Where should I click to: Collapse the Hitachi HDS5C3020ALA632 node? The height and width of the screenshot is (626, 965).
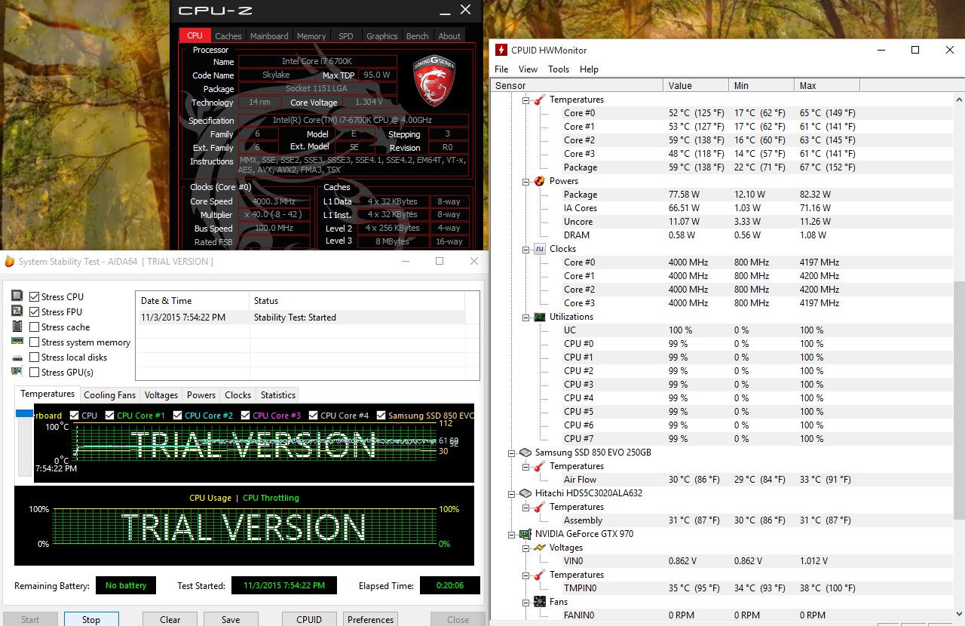click(x=512, y=493)
